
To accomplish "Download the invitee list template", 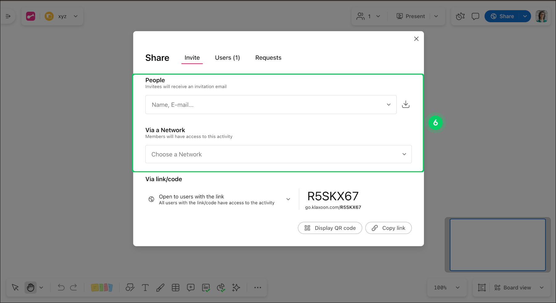I will 406,104.
